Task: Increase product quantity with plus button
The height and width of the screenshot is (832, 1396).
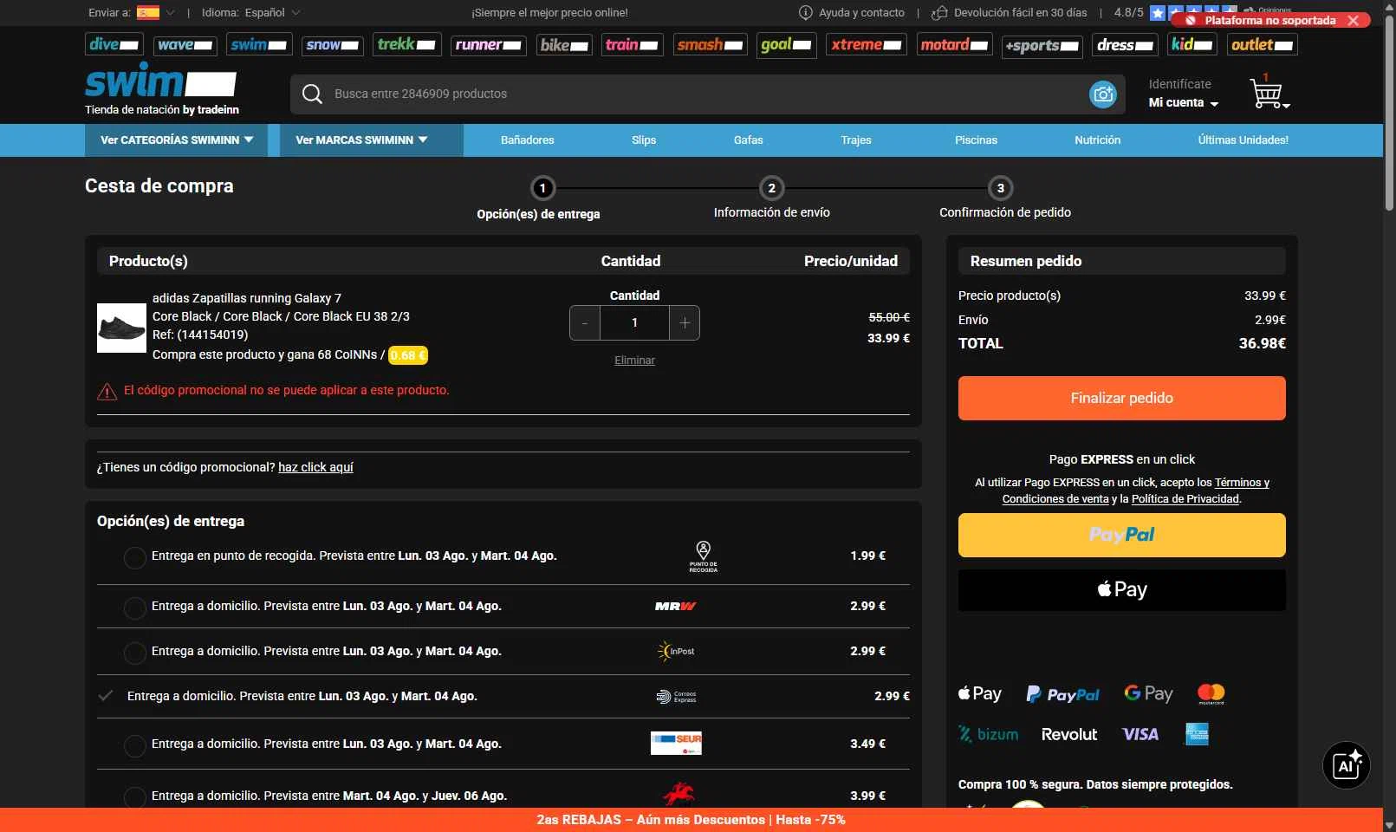Action: pyautogui.click(x=685, y=323)
